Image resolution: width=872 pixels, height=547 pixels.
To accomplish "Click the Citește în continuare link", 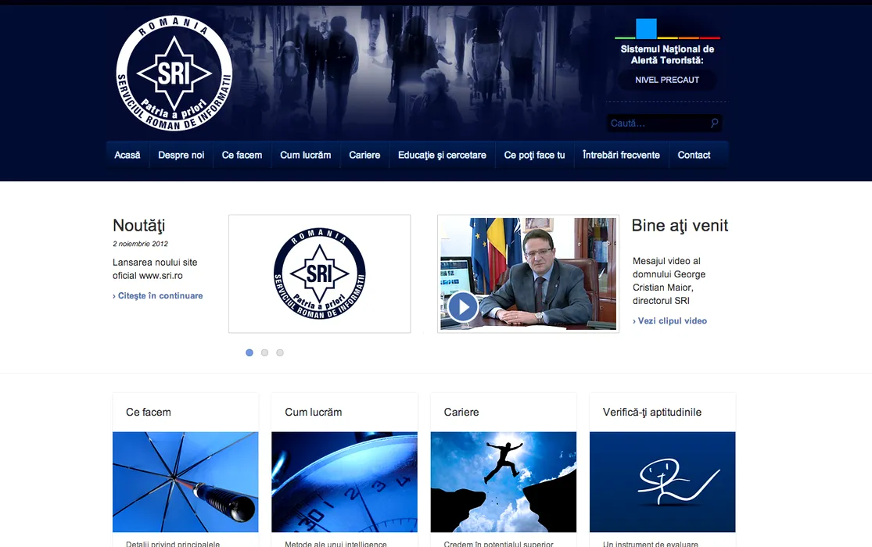I will pyautogui.click(x=160, y=295).
